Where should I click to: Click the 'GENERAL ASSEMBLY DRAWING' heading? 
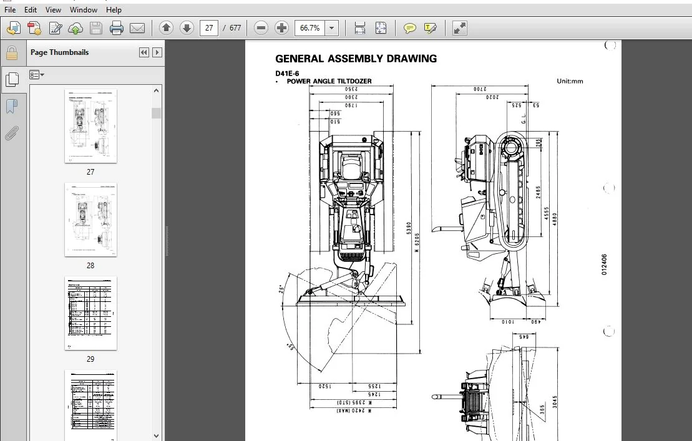click(x=356, y=59)
